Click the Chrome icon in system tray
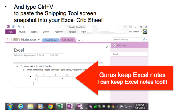Image resolution: width=174 pixels, height=111 pixels. [x=113, y=107]
